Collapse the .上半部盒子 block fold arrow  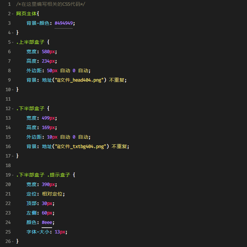13,42
